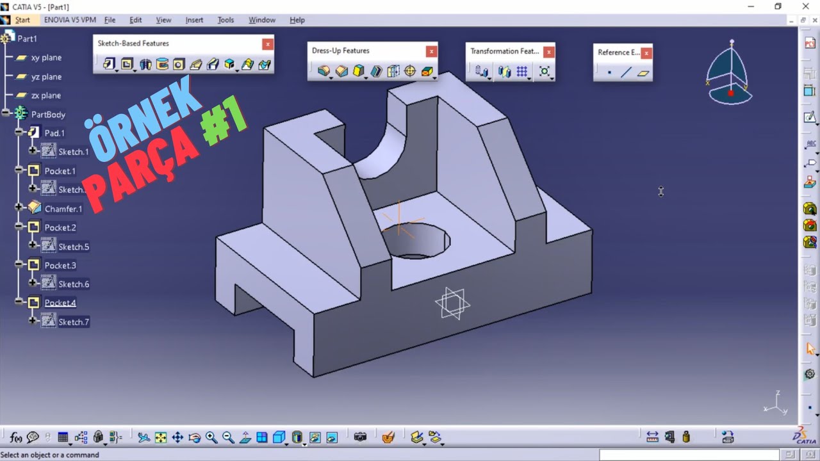Activate the Pan view tool
This screenshot has height=461, width=820.
(x=177, y=437)
